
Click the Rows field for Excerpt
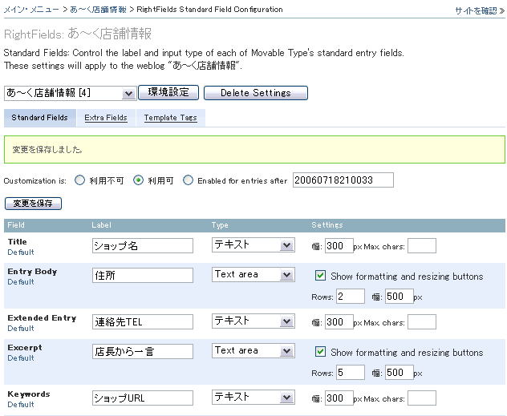[x=351, y=372]
